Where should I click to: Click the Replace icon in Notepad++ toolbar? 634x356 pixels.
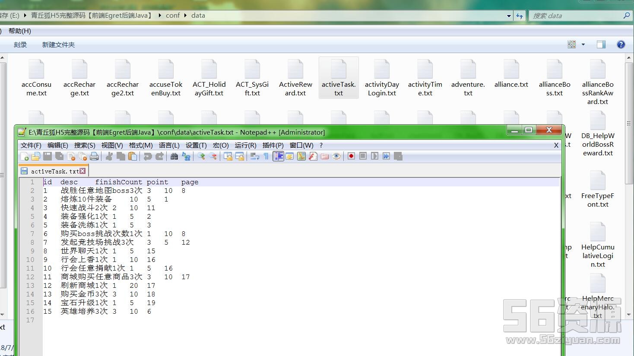(186, 156)
